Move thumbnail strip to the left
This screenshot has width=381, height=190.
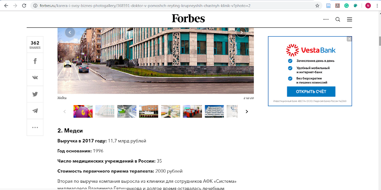coord(64,112)
